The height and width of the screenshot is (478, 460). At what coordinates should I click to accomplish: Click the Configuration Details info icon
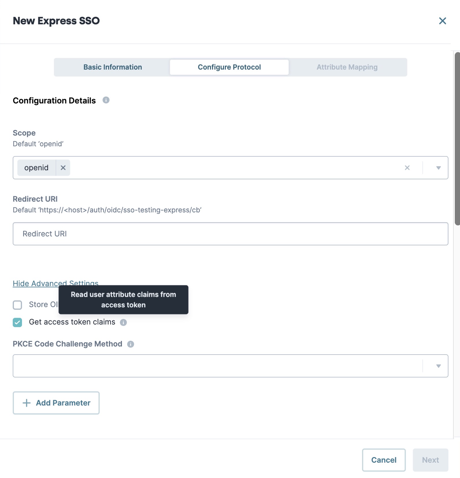(106, 100)
